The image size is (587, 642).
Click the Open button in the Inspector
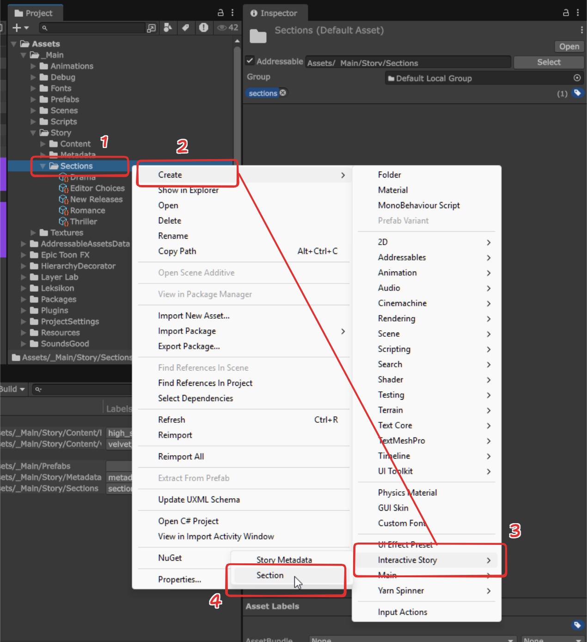(x=569, y=46)
